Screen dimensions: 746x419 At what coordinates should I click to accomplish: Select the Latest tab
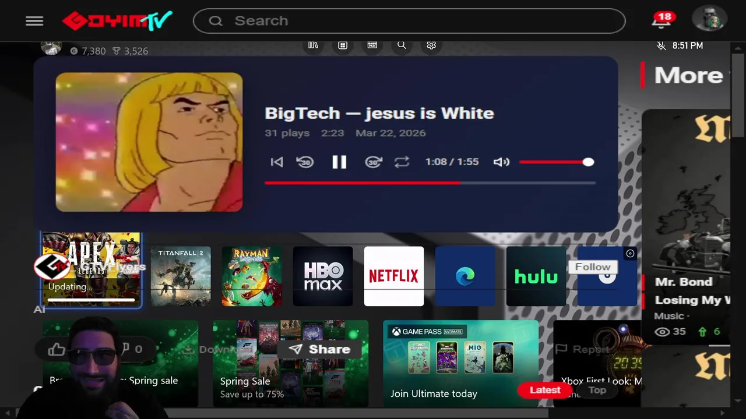545,390
